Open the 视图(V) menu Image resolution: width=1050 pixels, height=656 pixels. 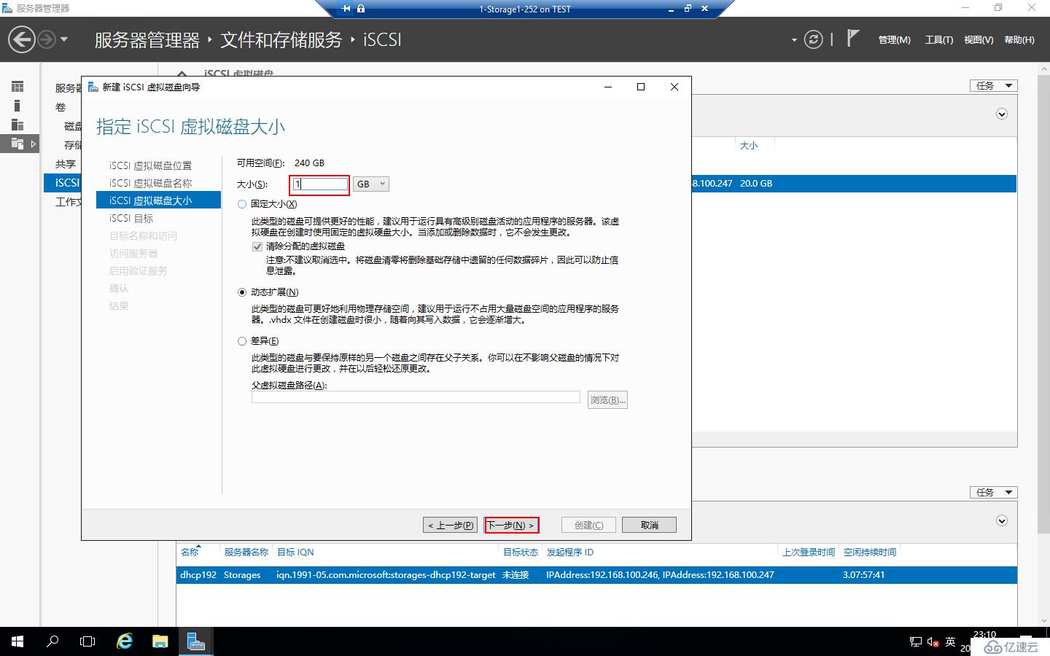(x=979, y=40)
